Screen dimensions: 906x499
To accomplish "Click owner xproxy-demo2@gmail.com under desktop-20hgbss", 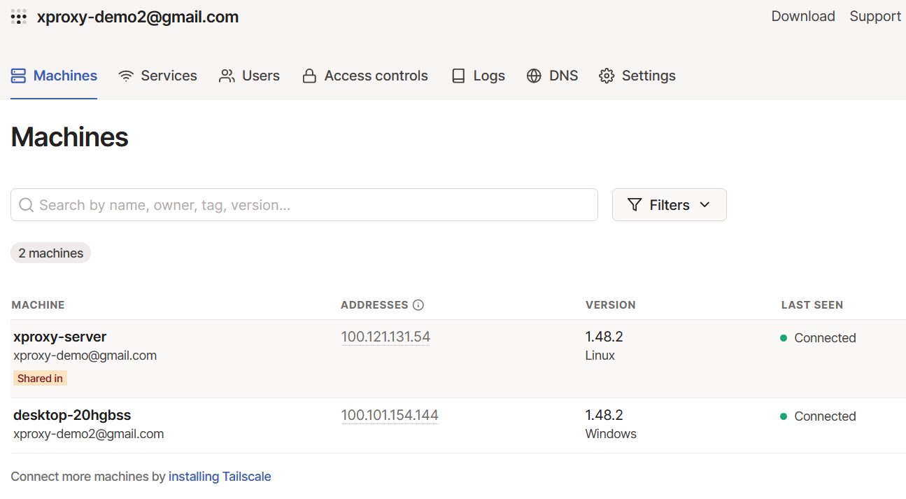I will coord(89,434).
